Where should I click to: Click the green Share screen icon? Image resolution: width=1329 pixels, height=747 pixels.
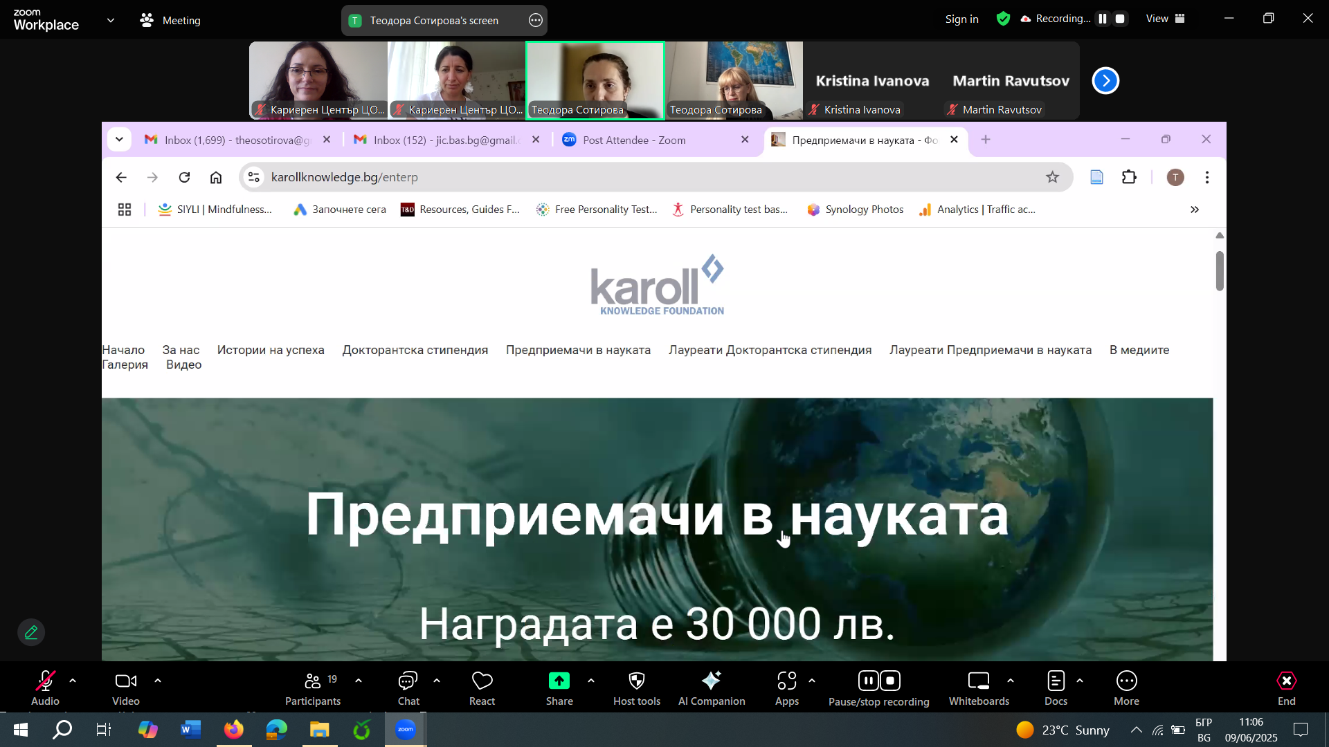click(x=559, y=681)
